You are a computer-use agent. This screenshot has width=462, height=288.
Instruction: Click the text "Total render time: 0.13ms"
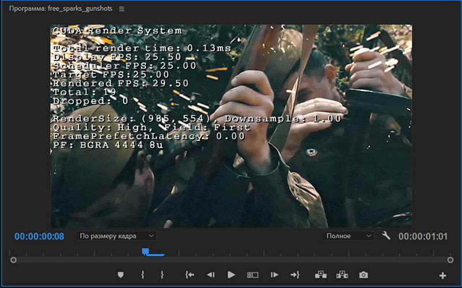point(142,48)
